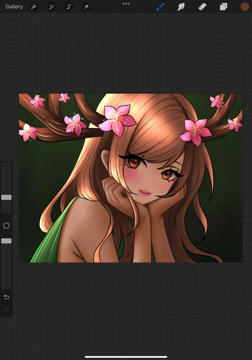Tap the square modify button on sidebar
Screen dimensions: 252x360
click(x=6, y=226)
